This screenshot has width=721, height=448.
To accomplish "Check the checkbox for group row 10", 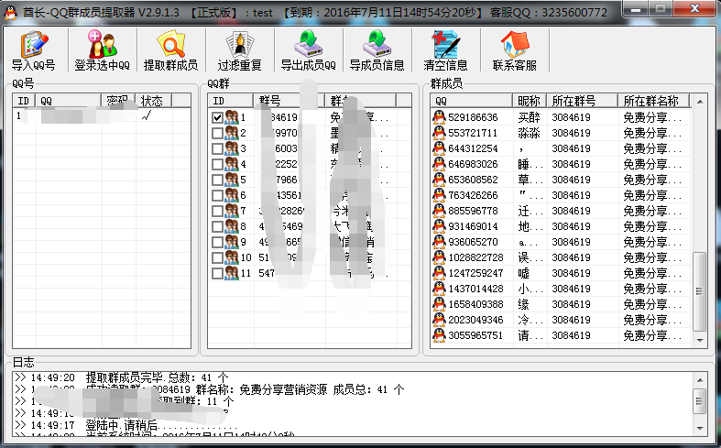I will pyautogui.click(x=217, y=258).
